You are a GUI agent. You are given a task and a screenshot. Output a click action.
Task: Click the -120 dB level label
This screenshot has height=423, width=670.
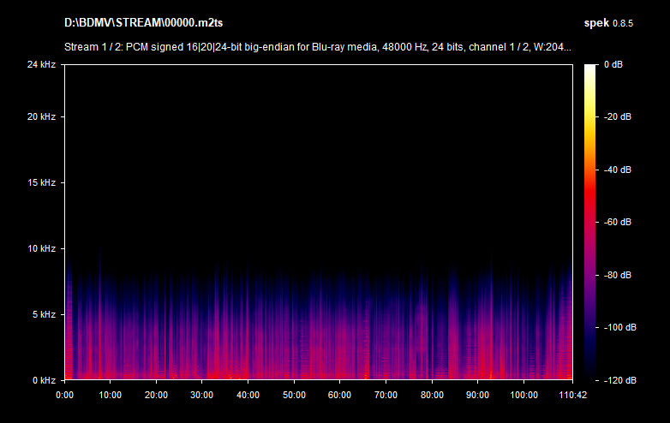pos(617,380)
